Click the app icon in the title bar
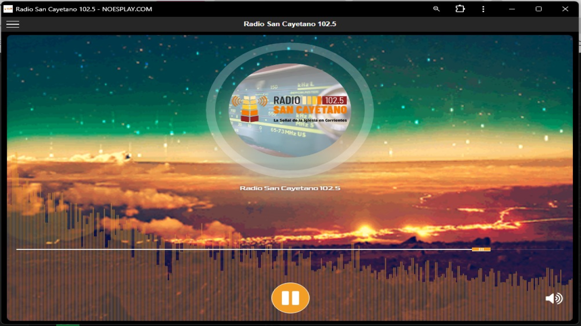The width and height of the screenshot is (581, 326). pos(8,9)
